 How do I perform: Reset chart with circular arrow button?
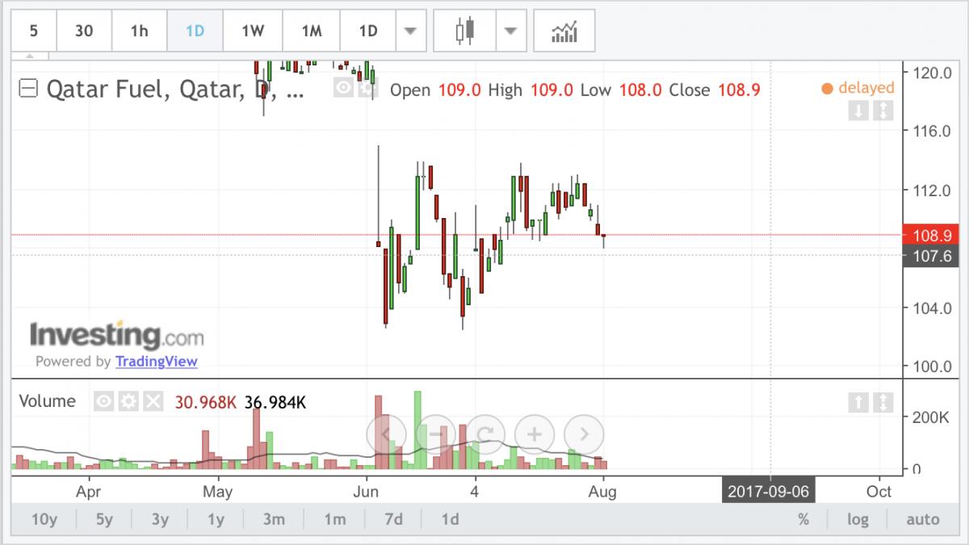click(x=485, y=434)
